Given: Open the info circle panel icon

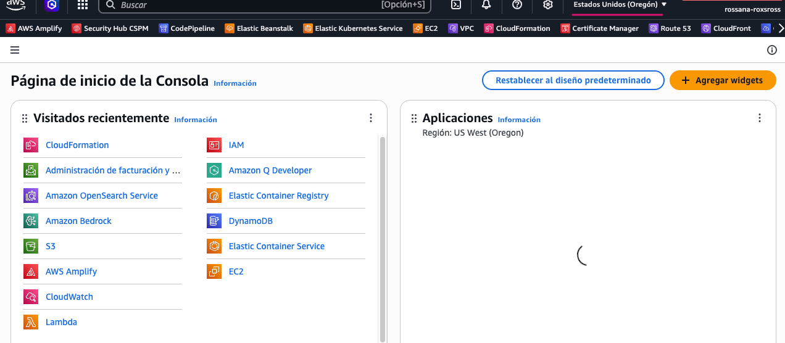Looking at the screenshot, I should [x=771, y=50].
